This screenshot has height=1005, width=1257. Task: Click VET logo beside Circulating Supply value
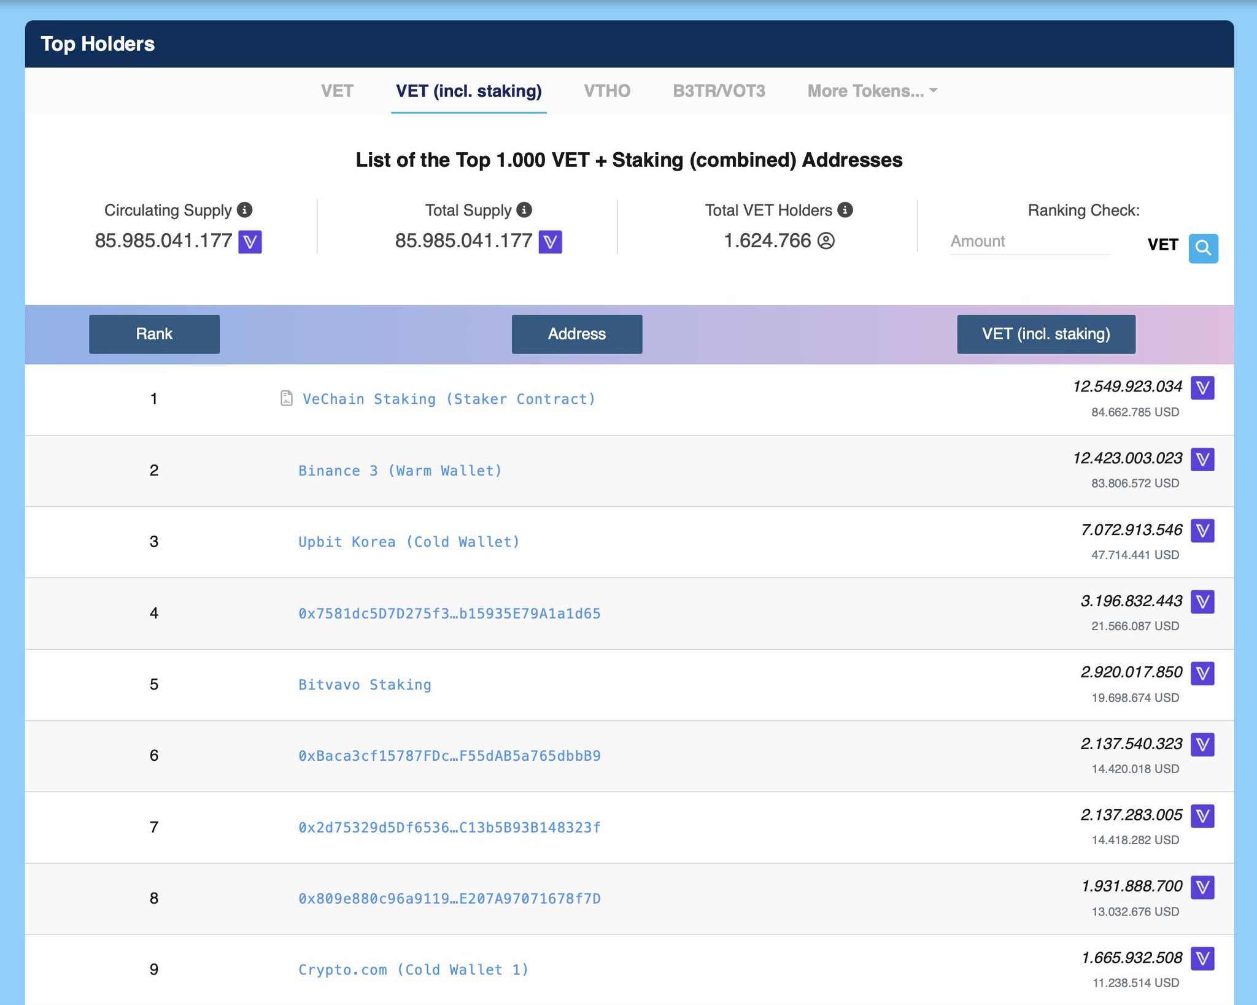click(x=250, y=242)
